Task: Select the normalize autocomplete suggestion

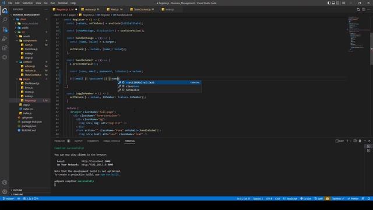Action: pos(159,90)
